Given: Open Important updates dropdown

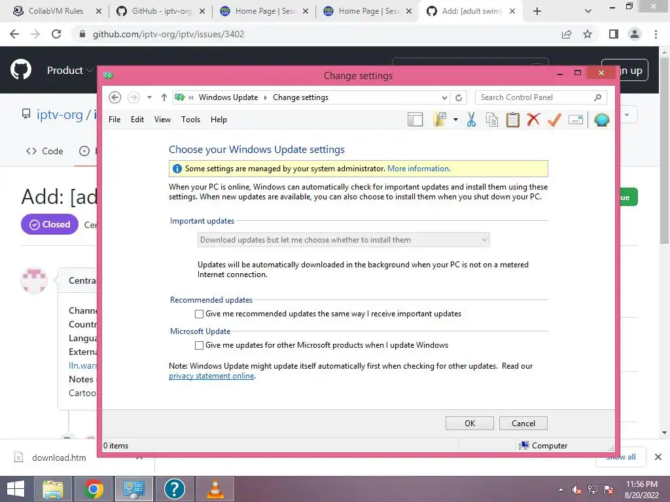Looking at the screenshot, I should click(344, 240).
